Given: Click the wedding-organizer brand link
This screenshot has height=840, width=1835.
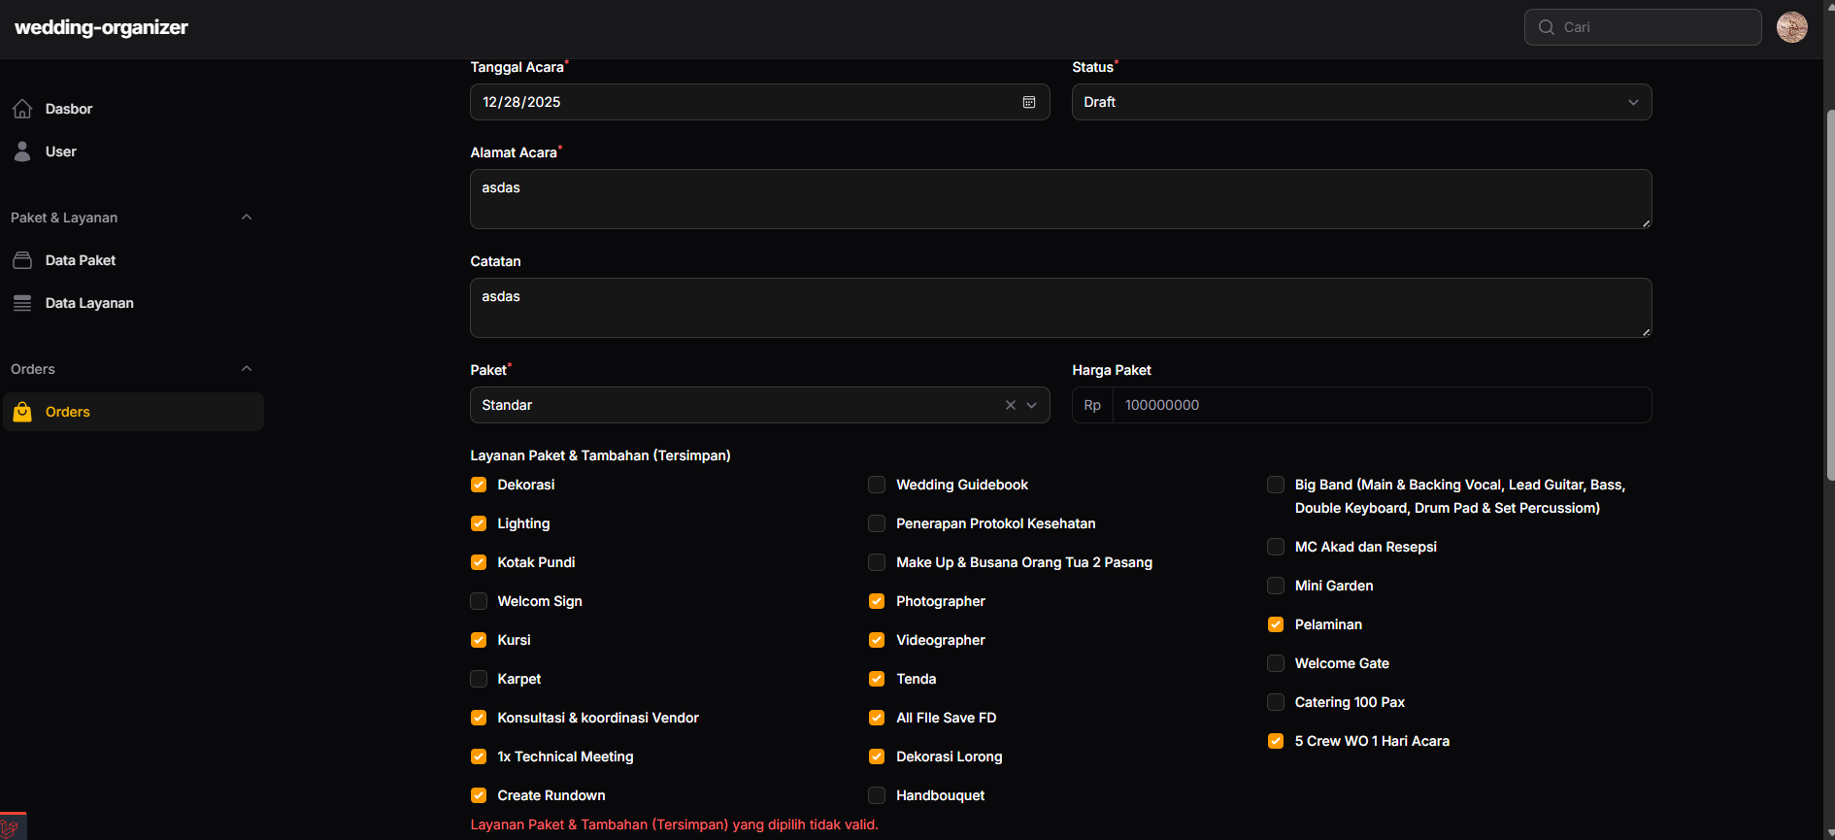Looking at the screenshot, I should point(101,27).
